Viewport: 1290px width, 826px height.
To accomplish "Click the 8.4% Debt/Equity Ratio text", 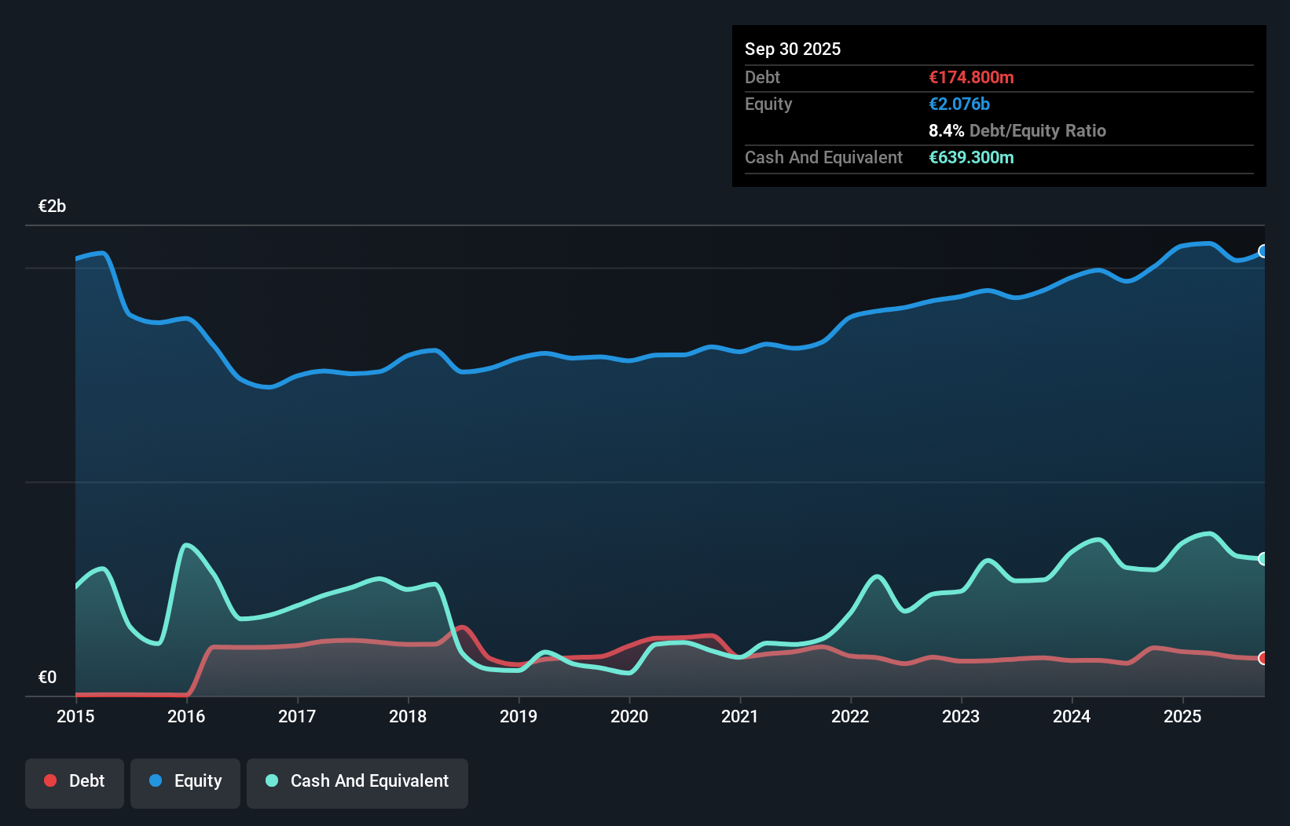I will coord(1018,130).
